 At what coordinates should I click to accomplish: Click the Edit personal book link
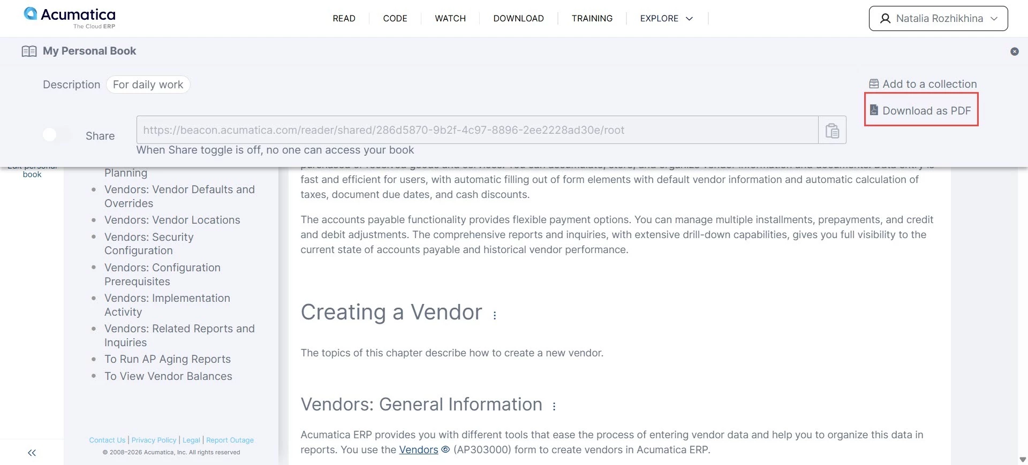click(32, 172)
